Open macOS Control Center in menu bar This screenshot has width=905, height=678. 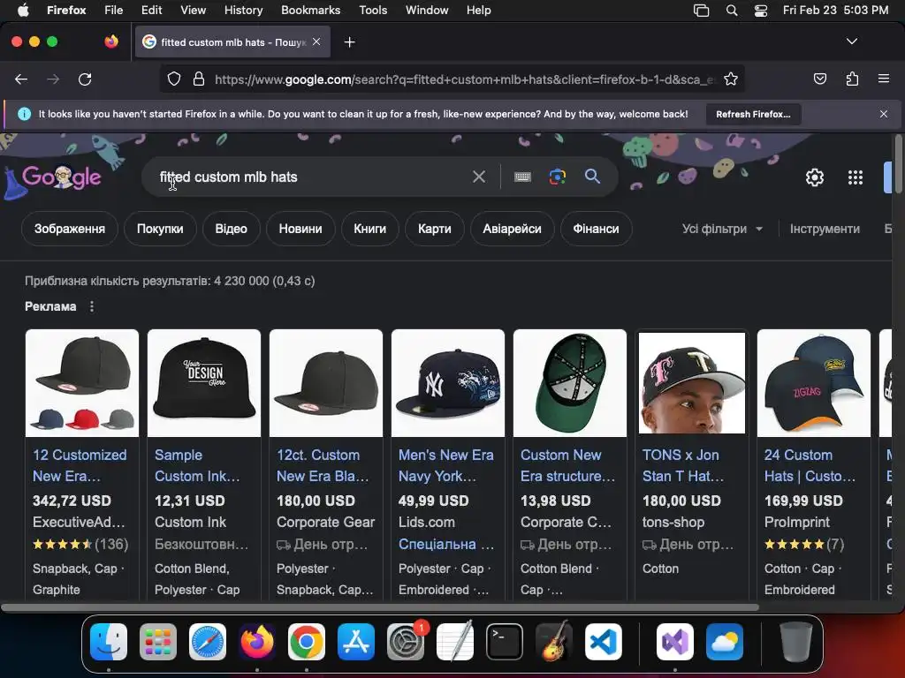761,11
